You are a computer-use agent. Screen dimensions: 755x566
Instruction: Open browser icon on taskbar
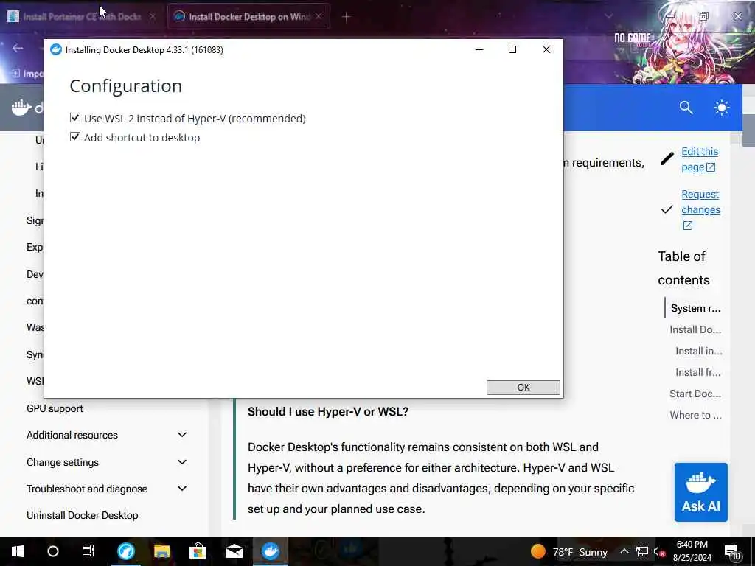[x=126, y=551]
